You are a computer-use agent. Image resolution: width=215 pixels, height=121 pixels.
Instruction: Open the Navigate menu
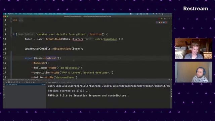30,14
